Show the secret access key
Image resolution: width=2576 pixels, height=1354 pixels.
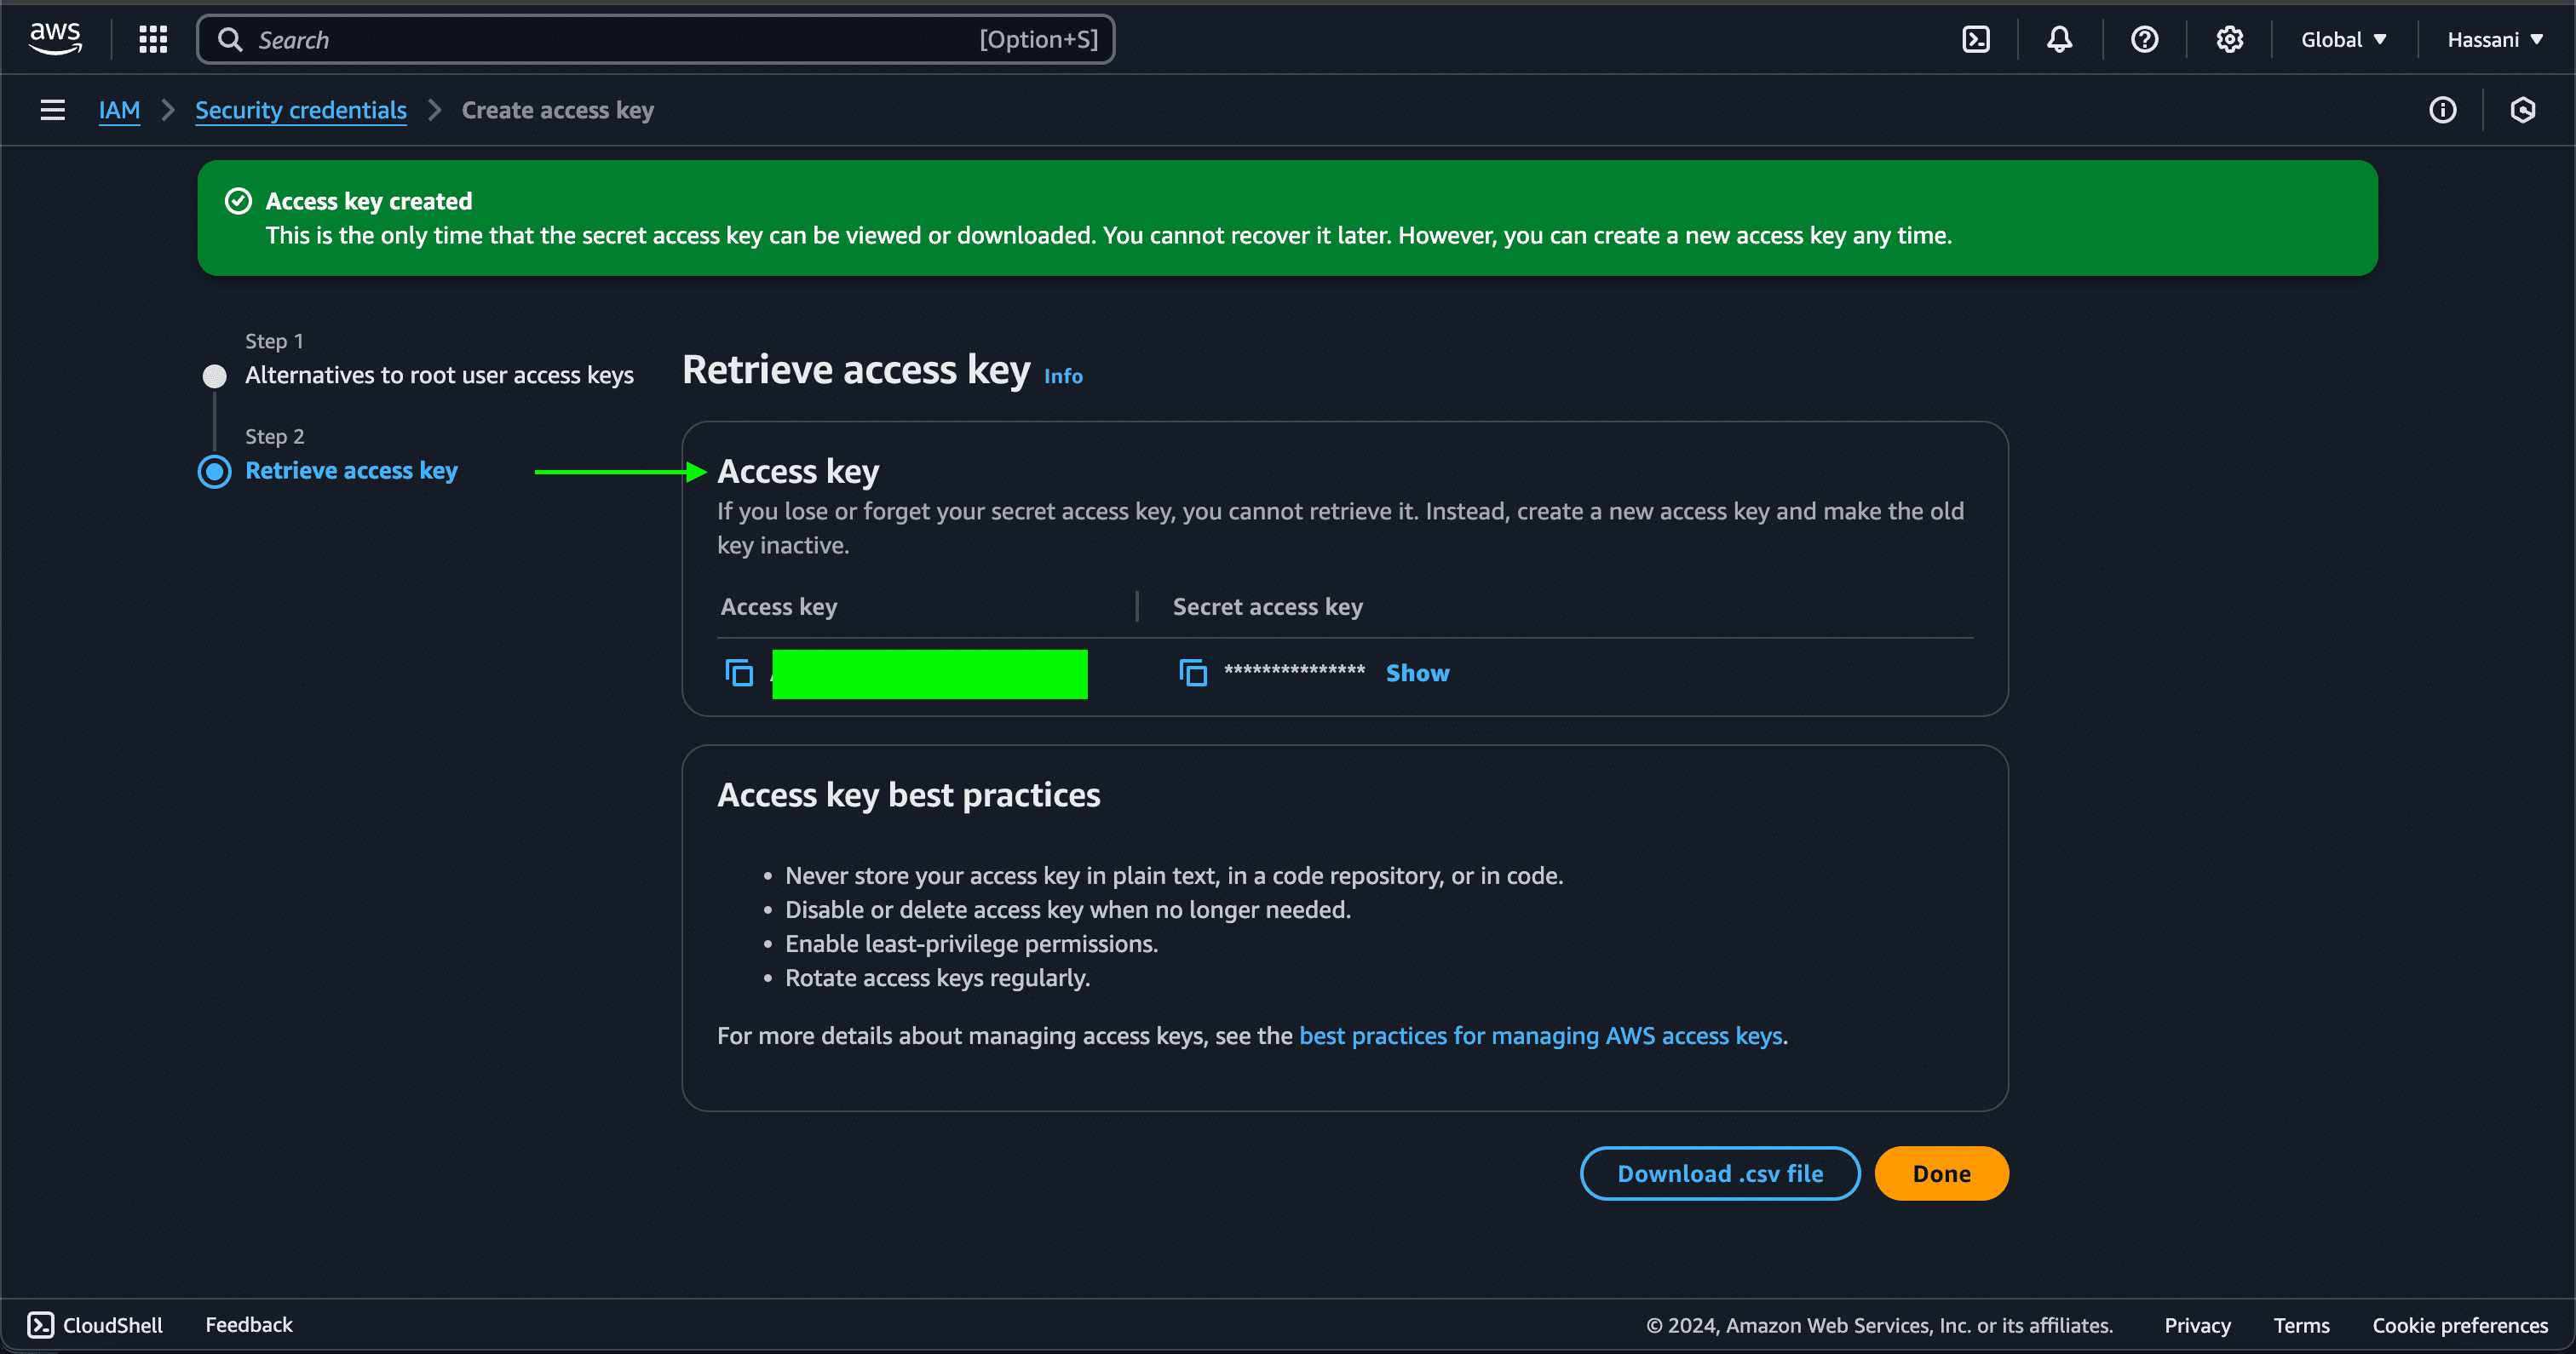(1417, 673)
